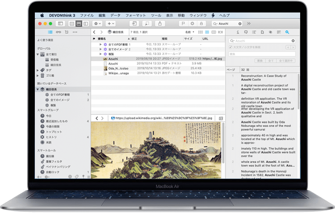
Task: Sort by the サイズ column header
Action: tap(188, 39)
